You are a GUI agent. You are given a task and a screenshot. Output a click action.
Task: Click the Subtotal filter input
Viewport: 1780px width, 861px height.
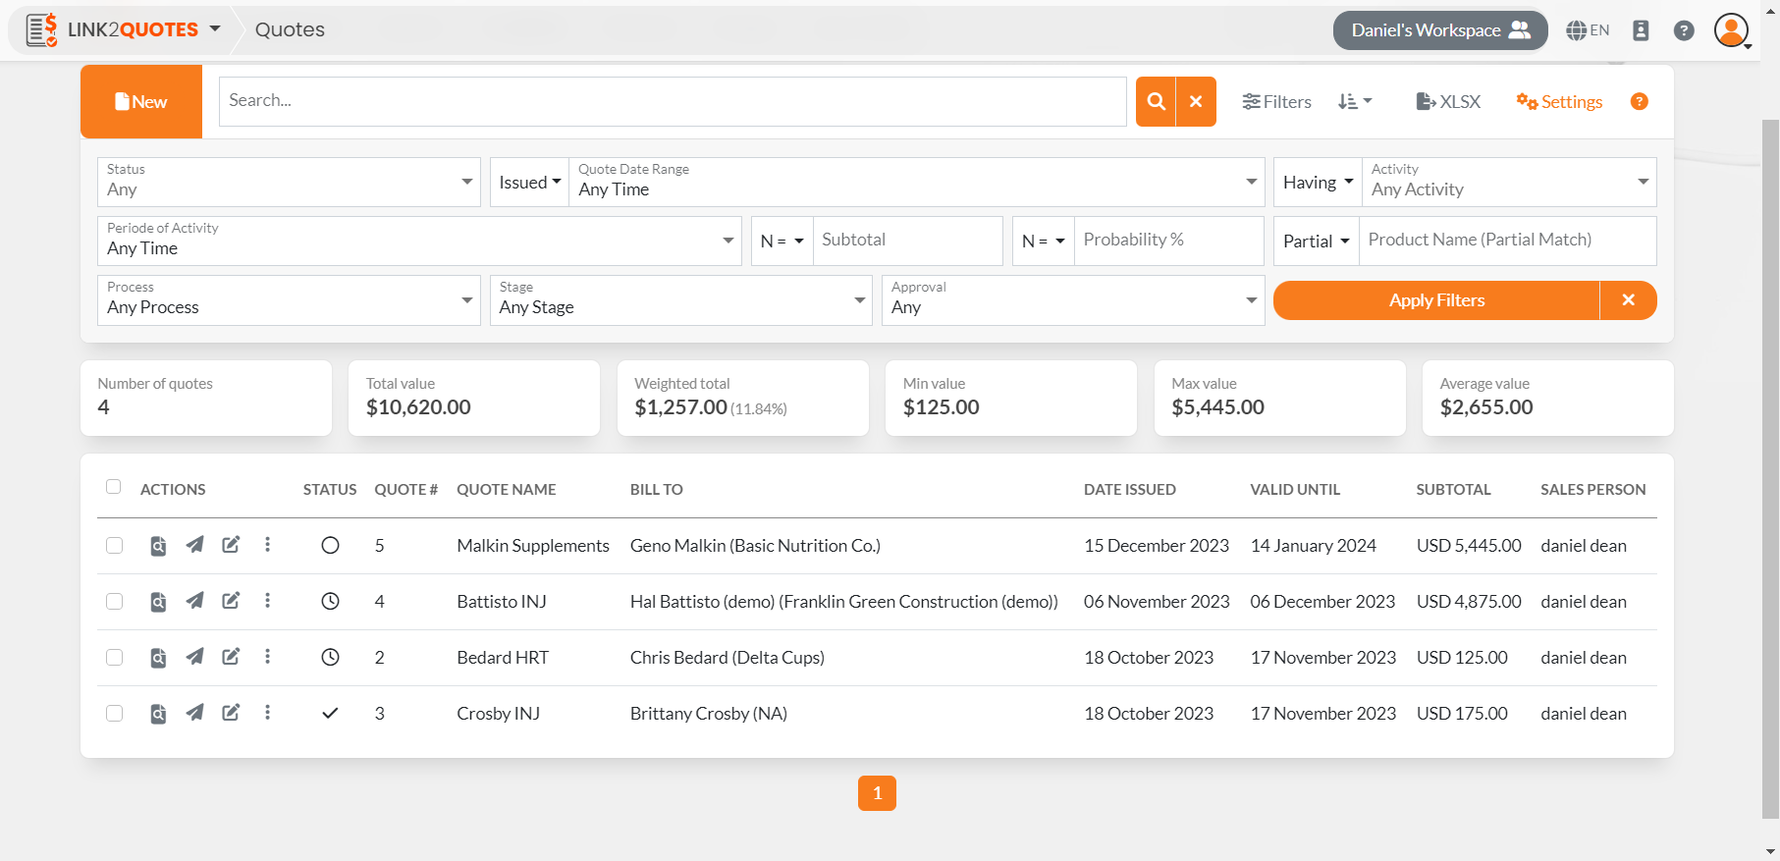[x=908, y=241]
